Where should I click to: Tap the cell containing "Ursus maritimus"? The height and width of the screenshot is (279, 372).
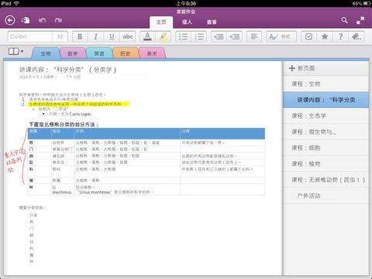click(x=127, y=190)
